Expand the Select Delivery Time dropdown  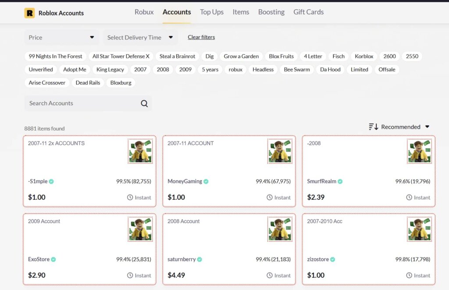[x=140, y=38]
